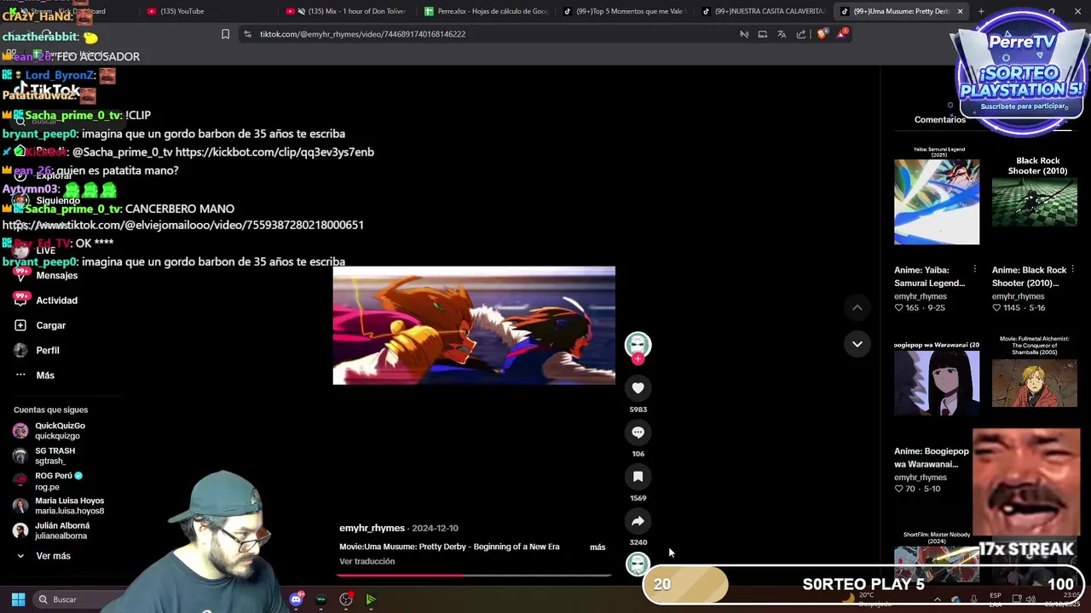Click the elviejomailooo TikTok link in chat
1091x613 pixels.
[x=182, y=225]
